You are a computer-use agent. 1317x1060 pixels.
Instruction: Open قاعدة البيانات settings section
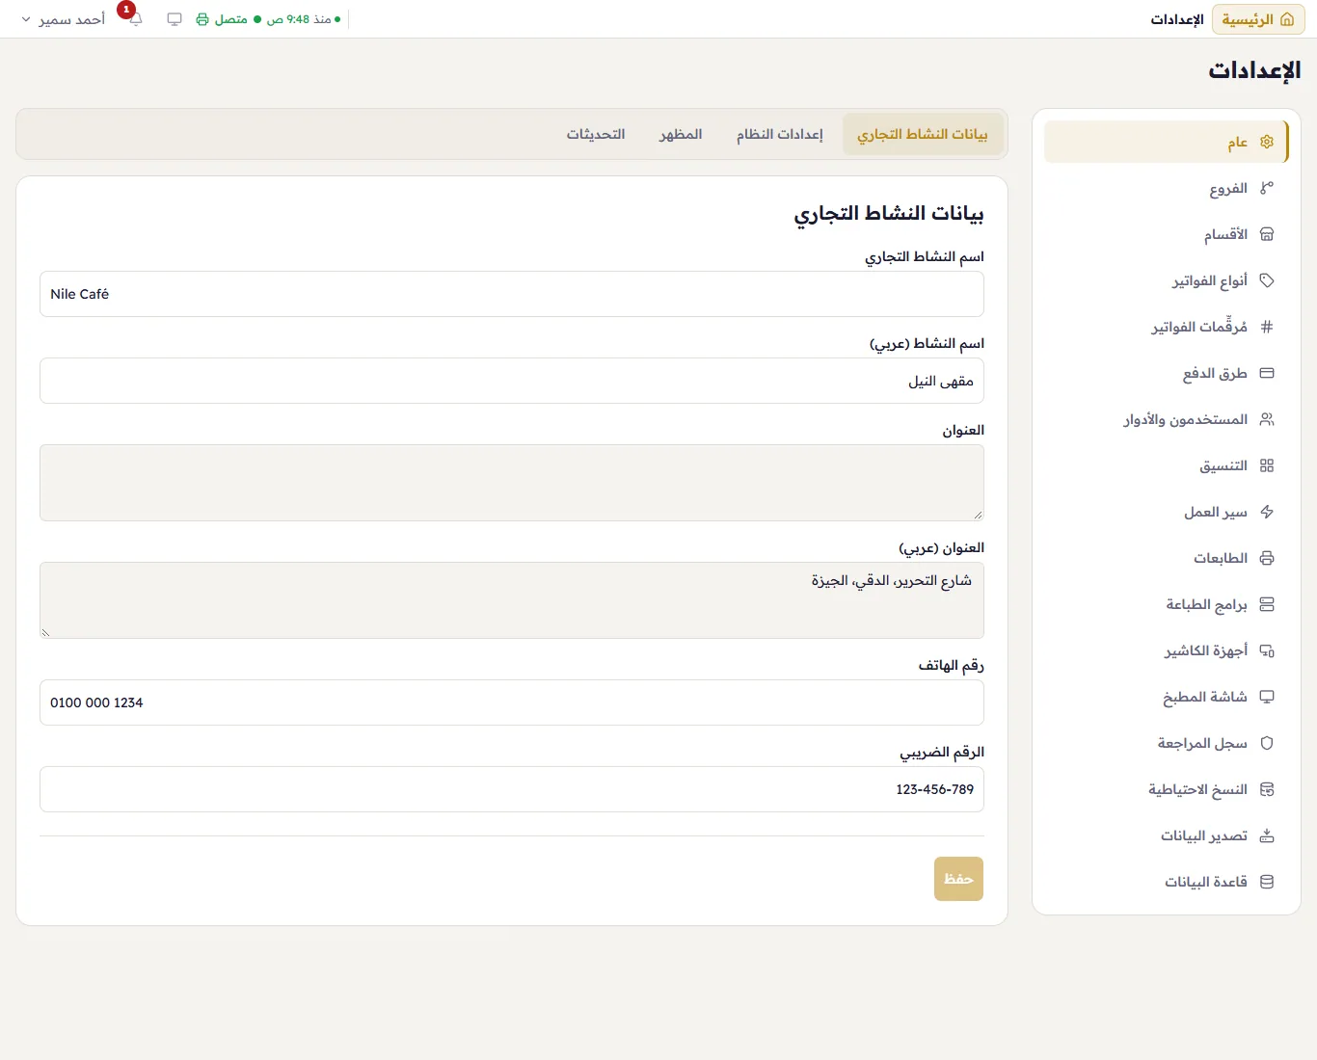[1167, 882]
